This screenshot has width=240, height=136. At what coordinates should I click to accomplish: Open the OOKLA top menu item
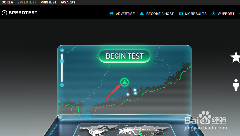pyautogui.click(x=7, y=2)
